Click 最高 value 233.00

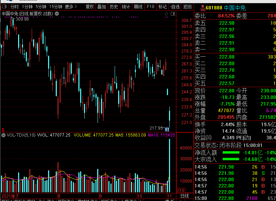point(268,97)
